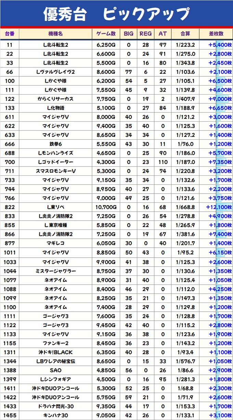Viewport: 233px width, 420px height.
Task: Click the からくりサーカス machine name
Action: (x=55, y=99)
